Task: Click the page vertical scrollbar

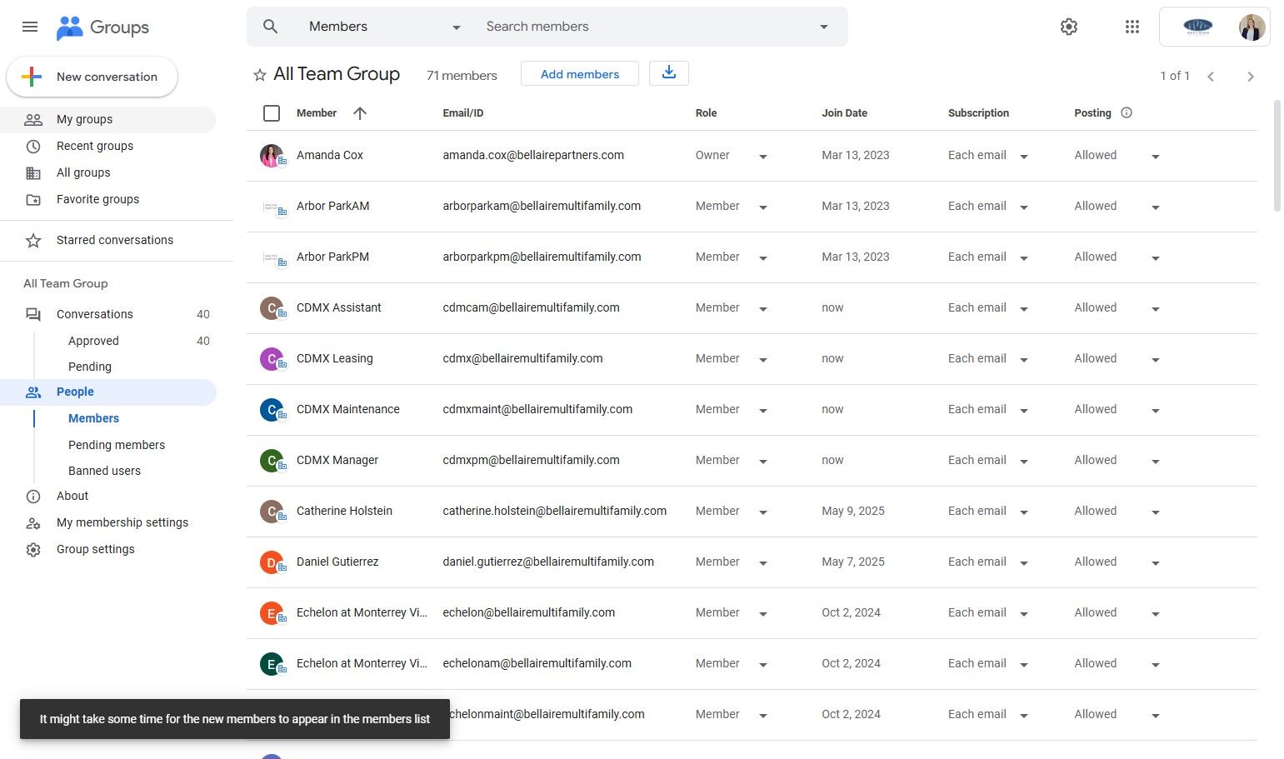Action: 1277,157
